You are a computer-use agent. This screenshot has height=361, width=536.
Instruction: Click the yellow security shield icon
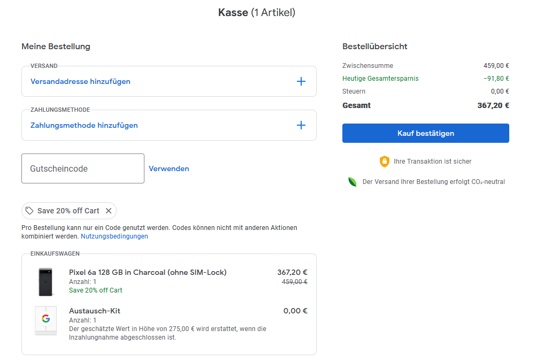pos(384,162)
